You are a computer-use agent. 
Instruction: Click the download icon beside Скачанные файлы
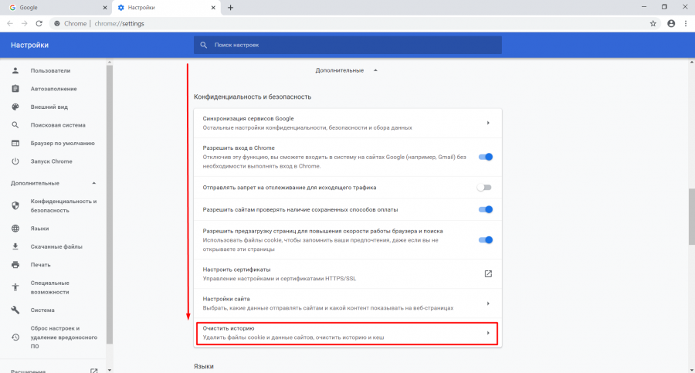coord(15,247)
